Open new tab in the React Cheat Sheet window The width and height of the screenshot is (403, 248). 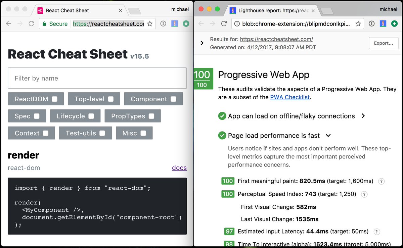click(135, 11)
